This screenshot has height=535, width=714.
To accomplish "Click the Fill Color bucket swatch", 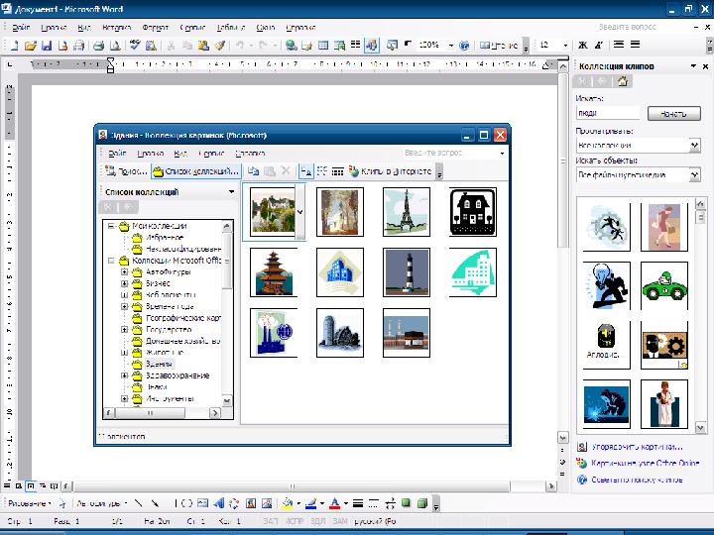I will [287, 503].
